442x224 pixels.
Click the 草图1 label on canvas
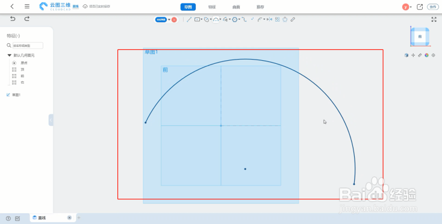click(151, 52)
